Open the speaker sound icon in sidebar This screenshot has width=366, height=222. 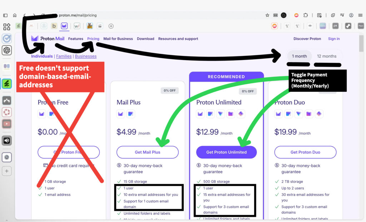point(6,141)
